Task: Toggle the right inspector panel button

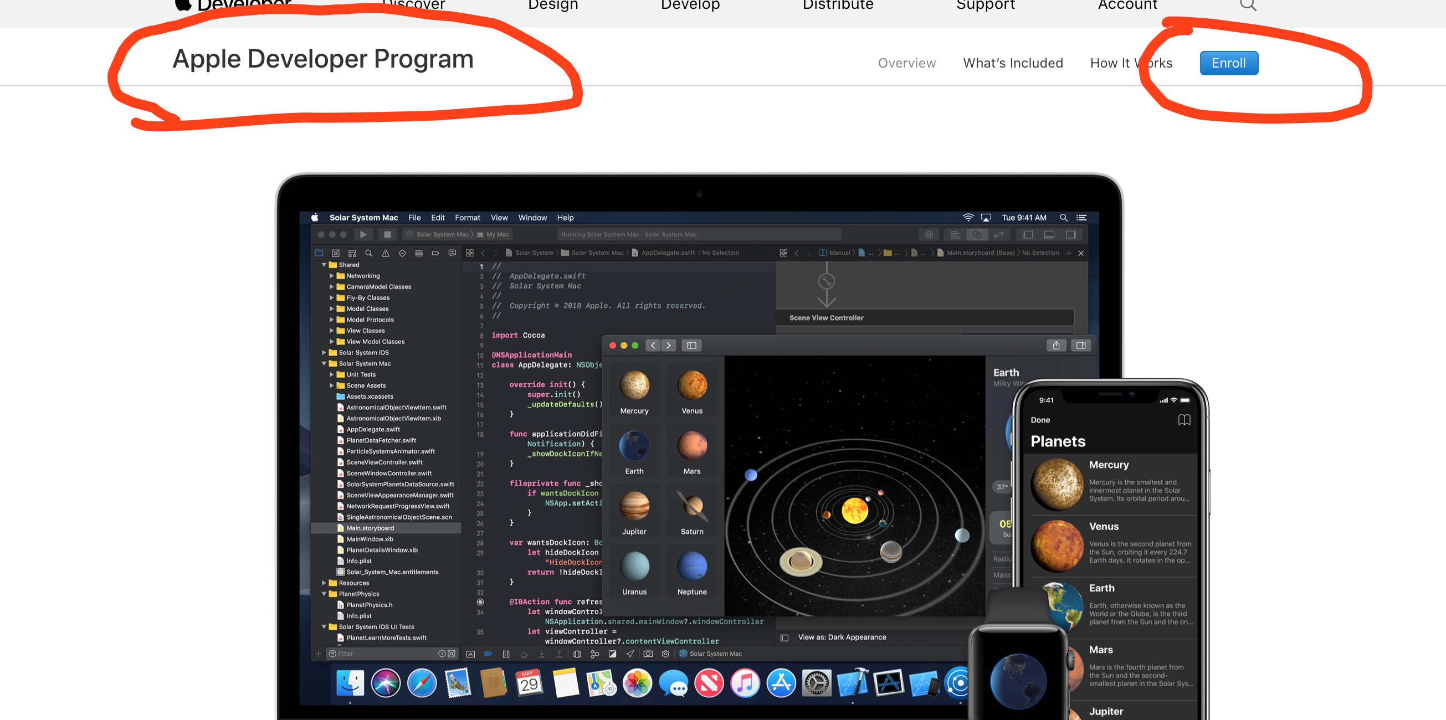Action: [1070, 235]
